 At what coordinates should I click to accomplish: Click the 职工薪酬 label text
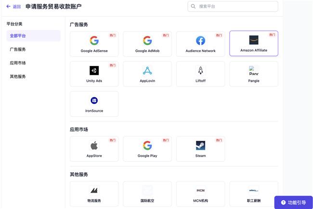(254, 201)
